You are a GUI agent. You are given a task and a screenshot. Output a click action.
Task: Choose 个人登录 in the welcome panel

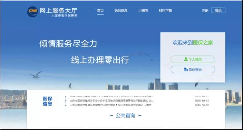tap(193, 59)
